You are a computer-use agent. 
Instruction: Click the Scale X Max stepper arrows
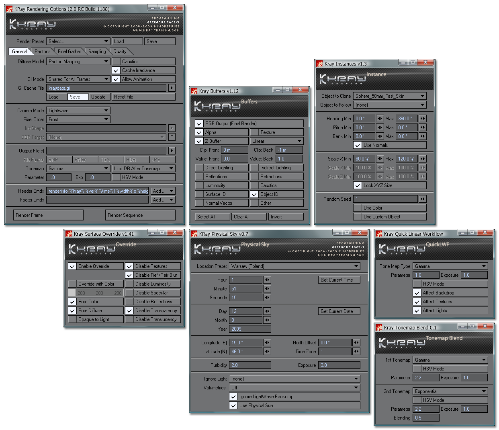click(x=422, y=159)
